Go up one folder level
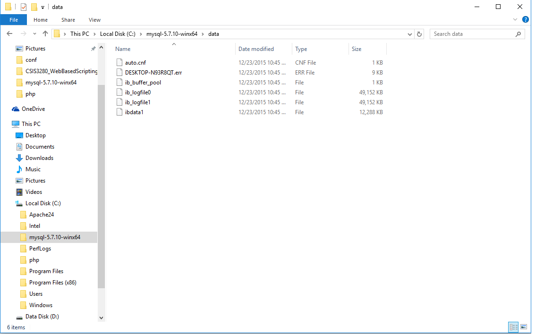 [45, 33]
